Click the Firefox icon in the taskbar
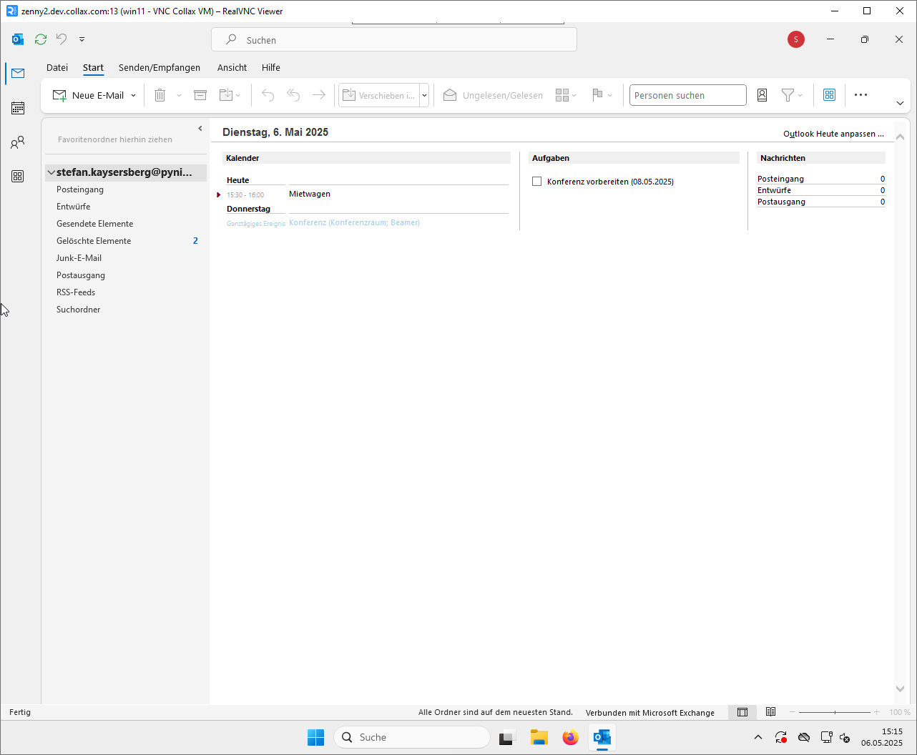 [570, 737]
